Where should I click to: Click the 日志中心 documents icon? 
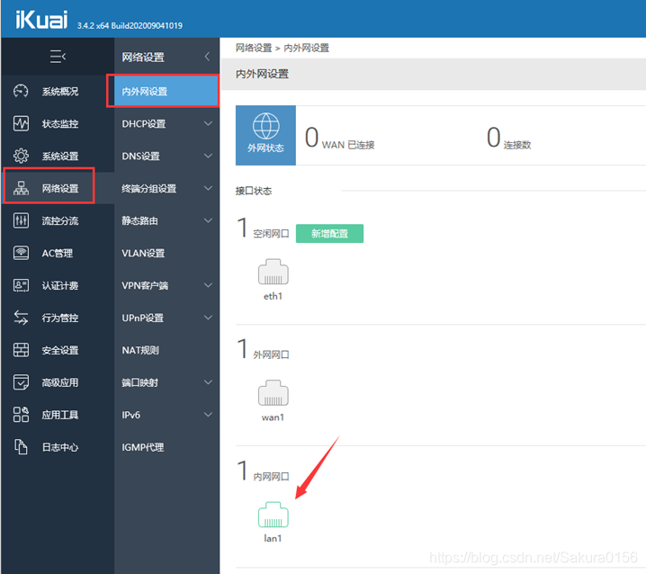(x=21, y=446)
